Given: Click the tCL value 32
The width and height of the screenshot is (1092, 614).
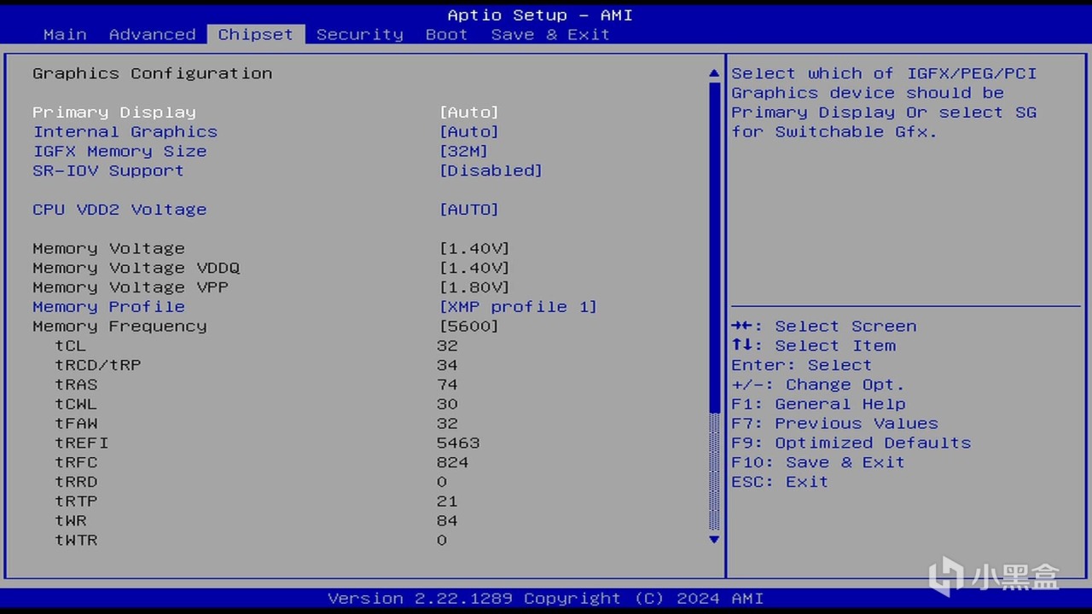Looking at the screenshot, I should 447,345.
